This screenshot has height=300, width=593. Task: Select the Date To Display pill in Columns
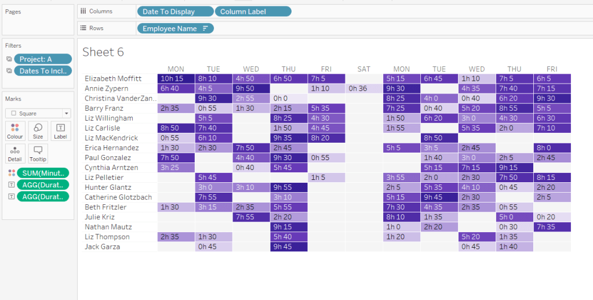tap(174, 12)
